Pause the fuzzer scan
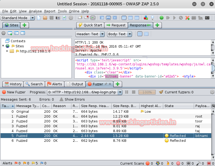The width and height of the screenshot is (215, 166). (127, 92)
